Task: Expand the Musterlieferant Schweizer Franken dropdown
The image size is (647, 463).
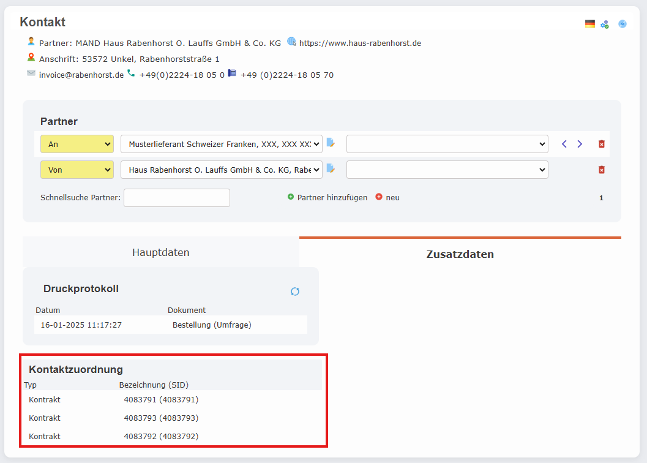Action: pos(222,144)
